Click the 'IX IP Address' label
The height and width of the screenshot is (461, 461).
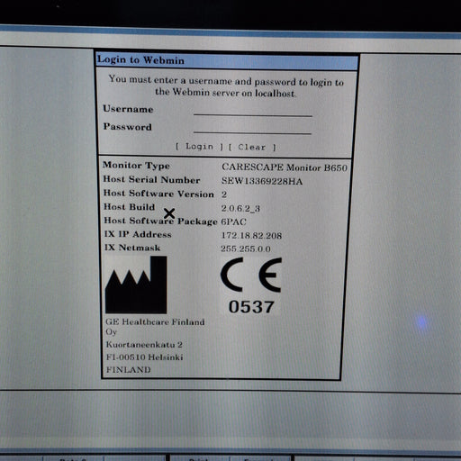pyautogui.click(x=138, y=234)
